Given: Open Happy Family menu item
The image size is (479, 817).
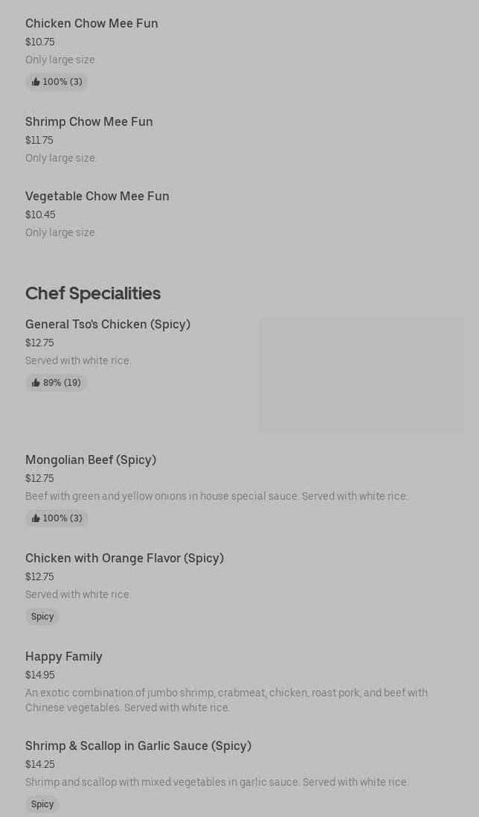Looking at the screenshot, I should pos(63,656).
